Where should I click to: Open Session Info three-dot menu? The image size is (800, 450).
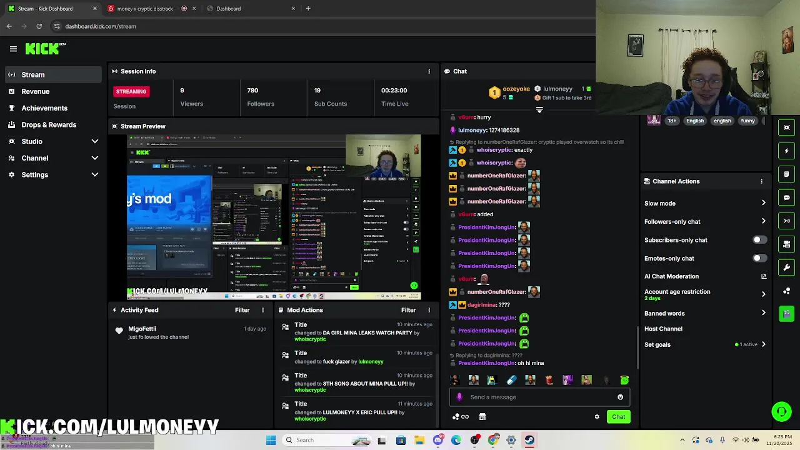(429, 71)
